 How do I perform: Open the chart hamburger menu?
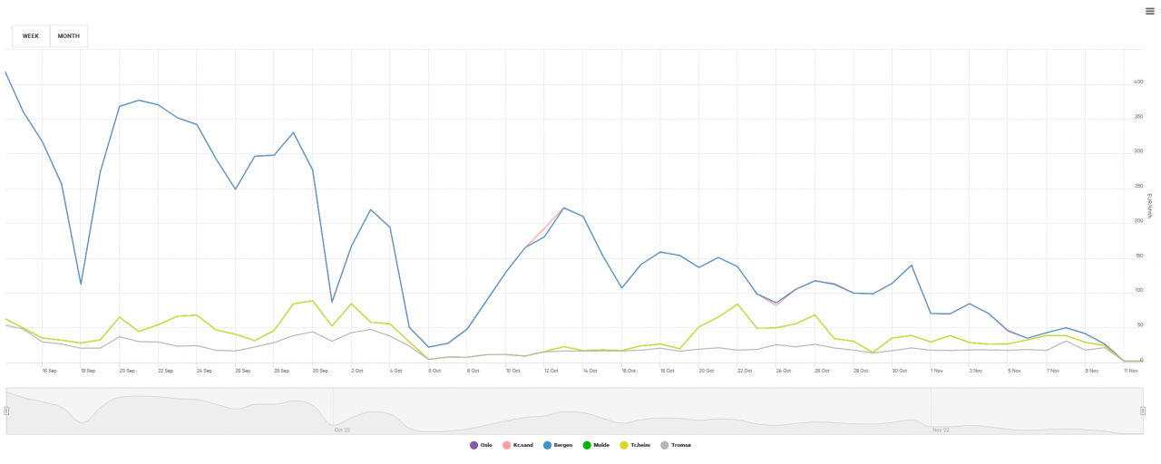(x=1150, y=11)
